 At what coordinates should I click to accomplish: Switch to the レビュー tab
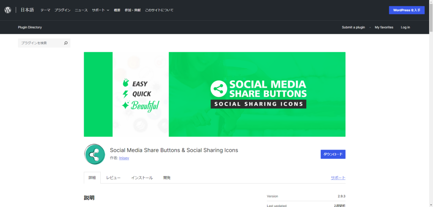click(113, 178)
